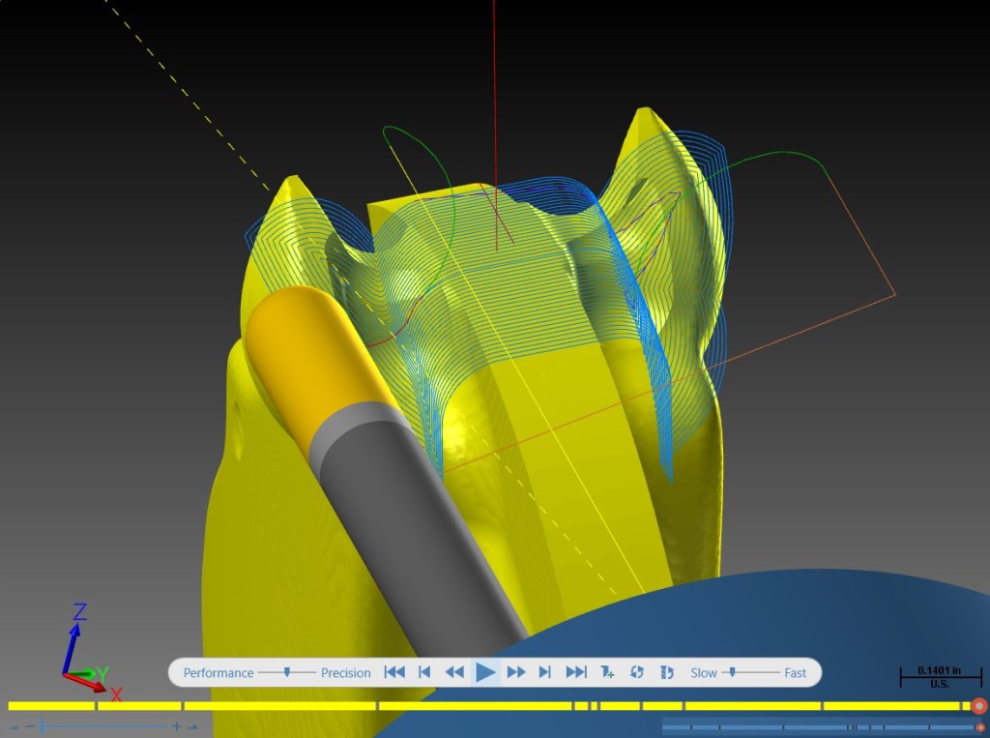Toggle the icon right of the loop button
990x738 pixels.
click(x=667, y=672)
